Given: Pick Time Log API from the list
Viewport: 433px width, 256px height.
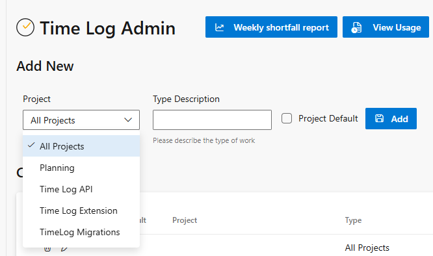Looking at the screenshot, I should (x=81, y=189).
